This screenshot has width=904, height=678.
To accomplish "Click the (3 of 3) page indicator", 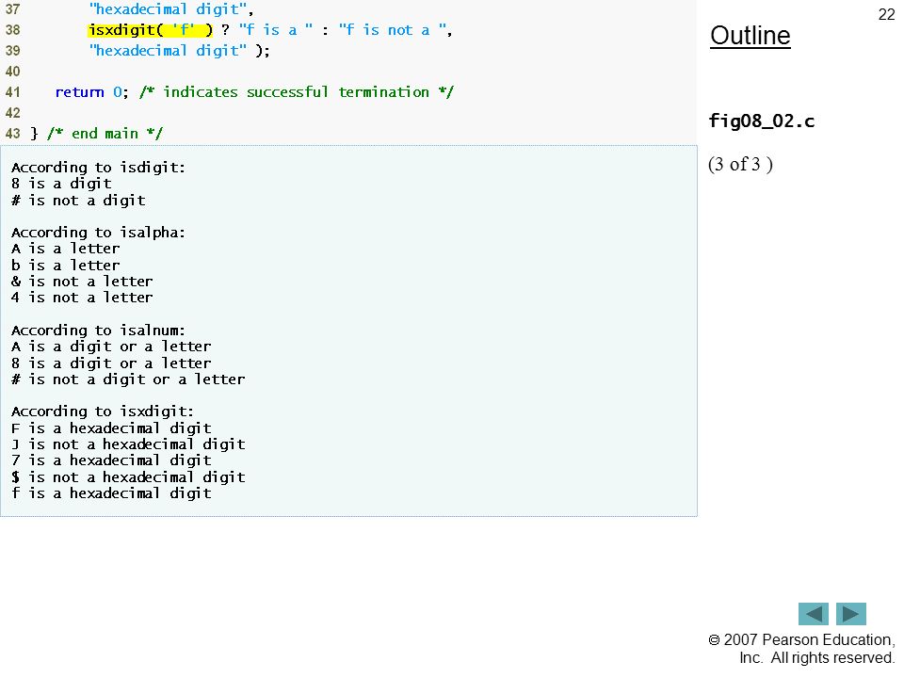I will click(740, 164).
